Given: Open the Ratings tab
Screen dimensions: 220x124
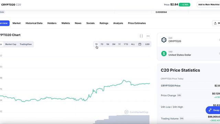Looking at the screenshot, I should 104,23.
